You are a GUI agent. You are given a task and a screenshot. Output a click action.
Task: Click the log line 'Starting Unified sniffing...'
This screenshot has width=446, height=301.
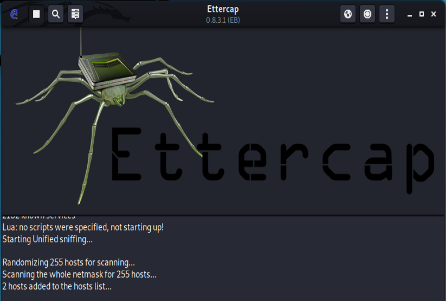(x=48, y=239)
